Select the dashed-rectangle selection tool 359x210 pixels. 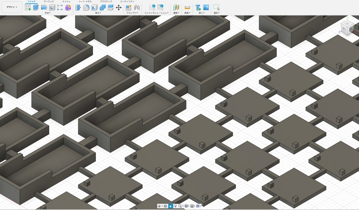[x=216, y=7]
